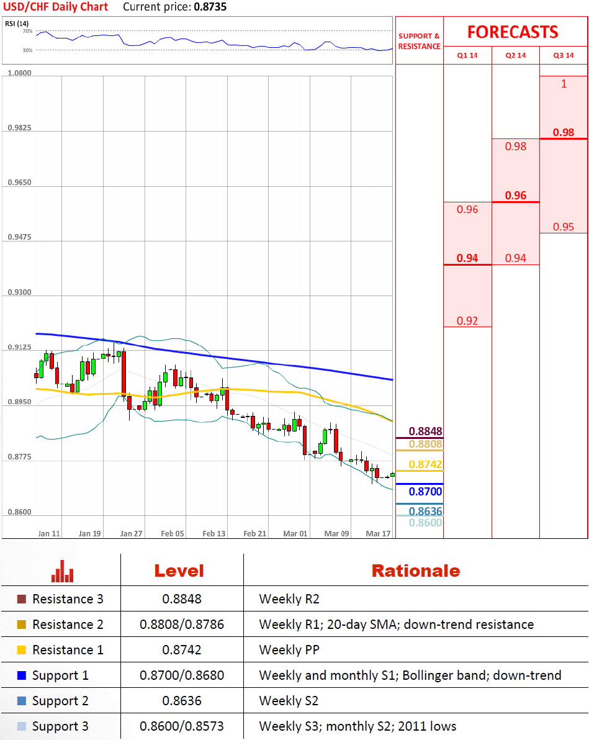Select the Support 1 blue swatch
This screenshot has width=589, height=740.
[21, 675]
